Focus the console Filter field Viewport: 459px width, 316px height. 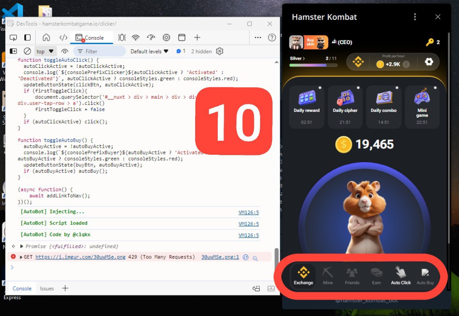point(99,51)
